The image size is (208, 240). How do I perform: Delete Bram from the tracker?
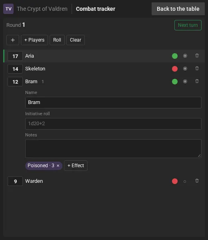[x=197, y=81]
